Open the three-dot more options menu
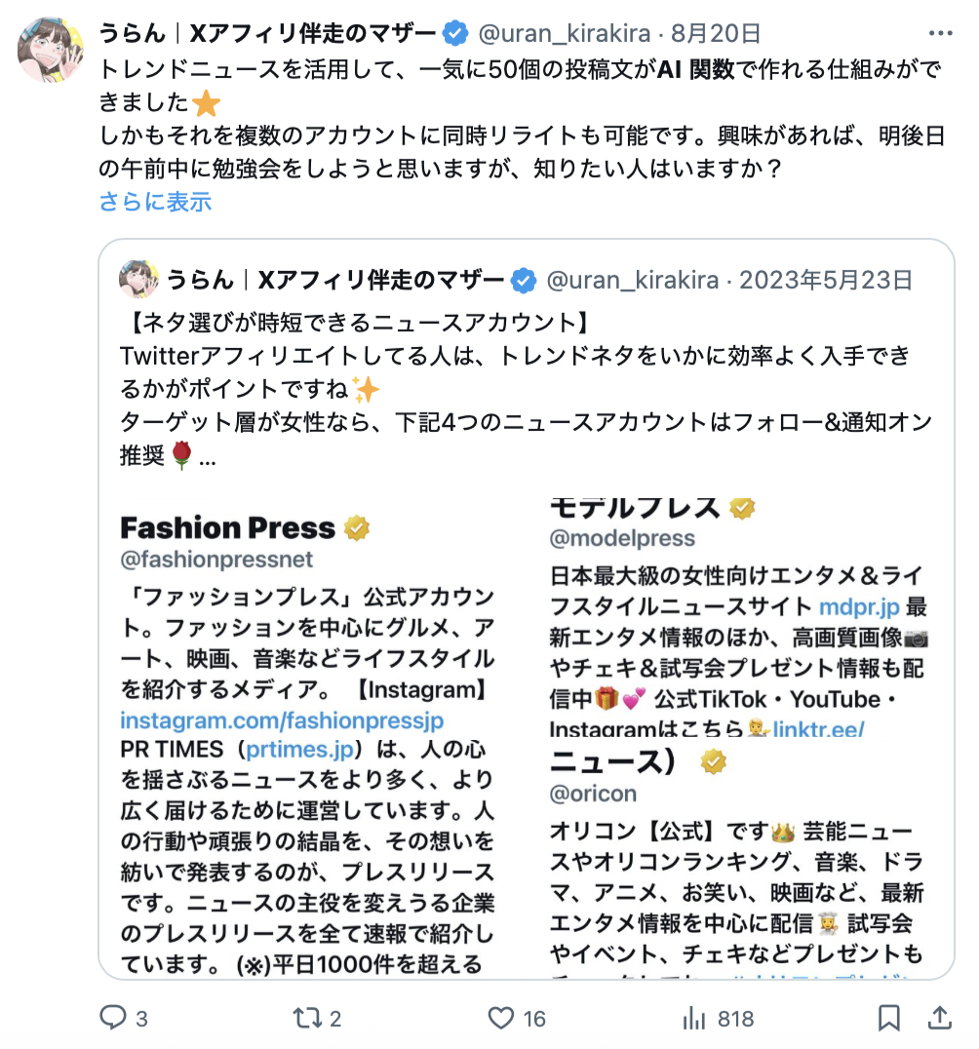This screenshot has width=979, height=1049. coord(940,34)
